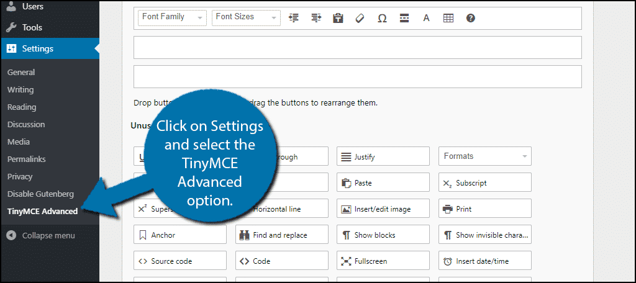Go to Discussion settings
Viewport: 636px width, 283px height.
click(26, 125)
